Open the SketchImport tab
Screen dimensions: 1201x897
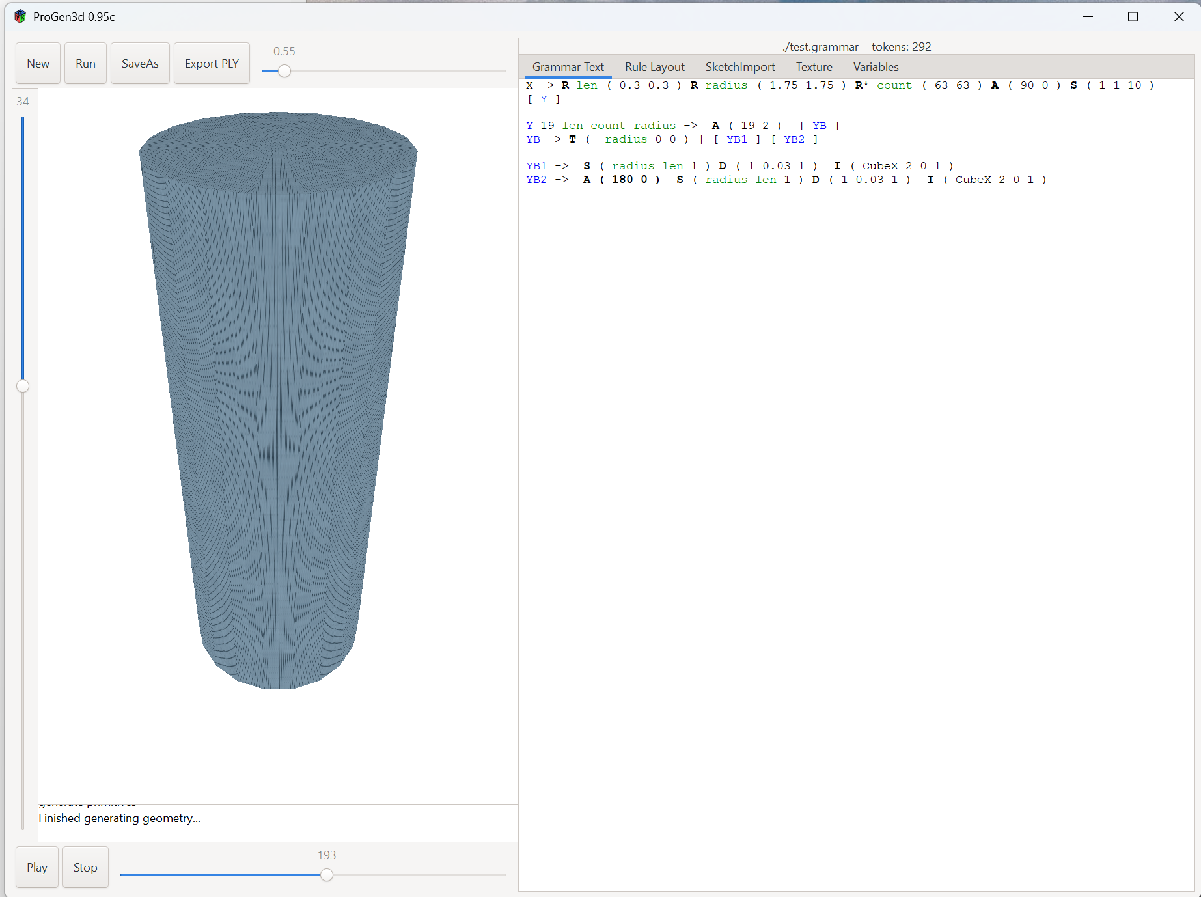pos(740,67)
